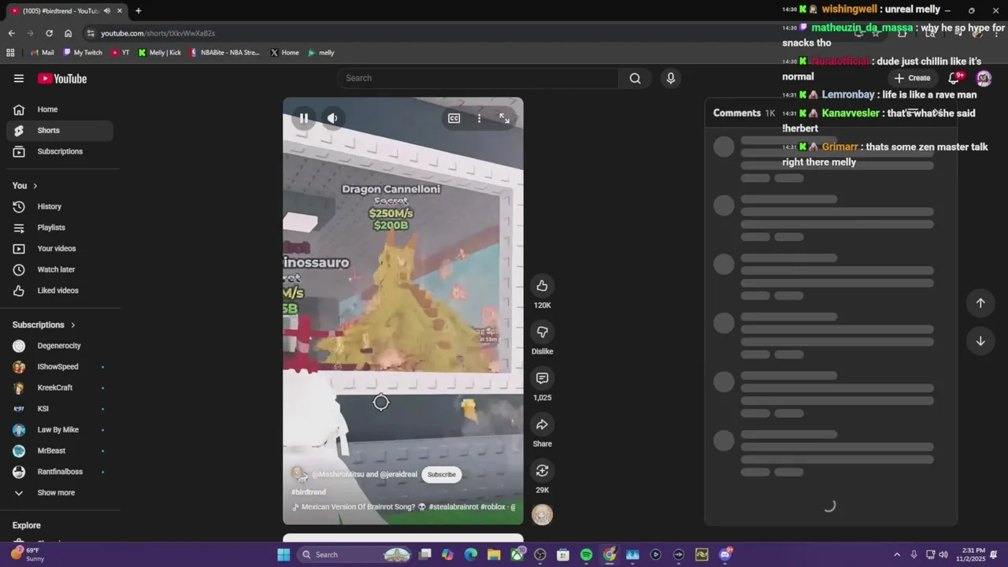Expand the Subscriptions heading chevron
The height and width of the screenshot is (567, 1008).
[x=73, y=325]
